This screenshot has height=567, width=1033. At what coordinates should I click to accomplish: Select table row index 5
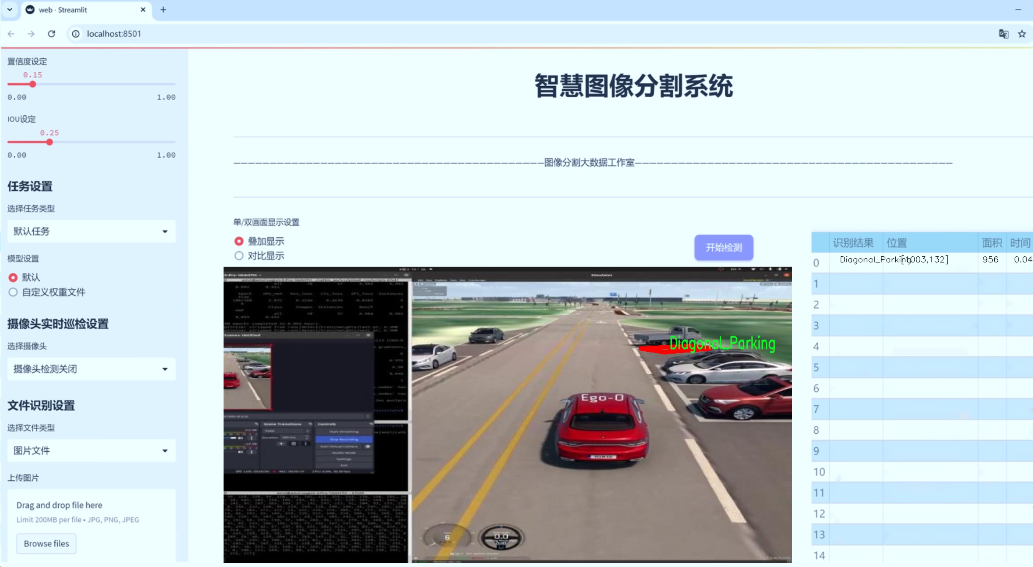click(x=816, y=367)
